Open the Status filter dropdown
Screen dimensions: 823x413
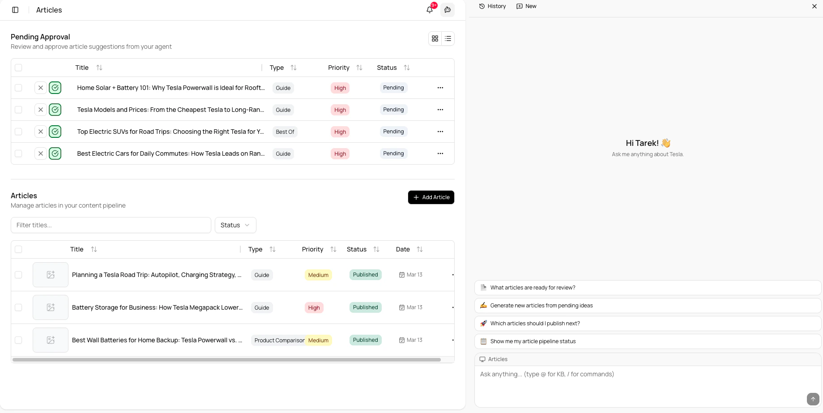click(x=235, y=225)
